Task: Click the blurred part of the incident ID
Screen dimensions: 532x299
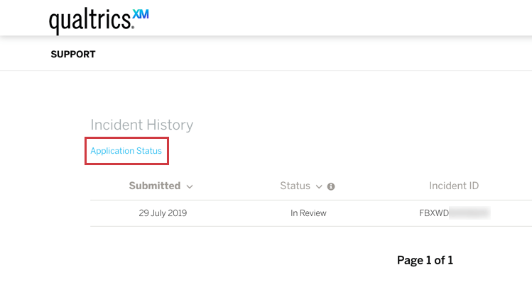Action: [x=469, y=213]
